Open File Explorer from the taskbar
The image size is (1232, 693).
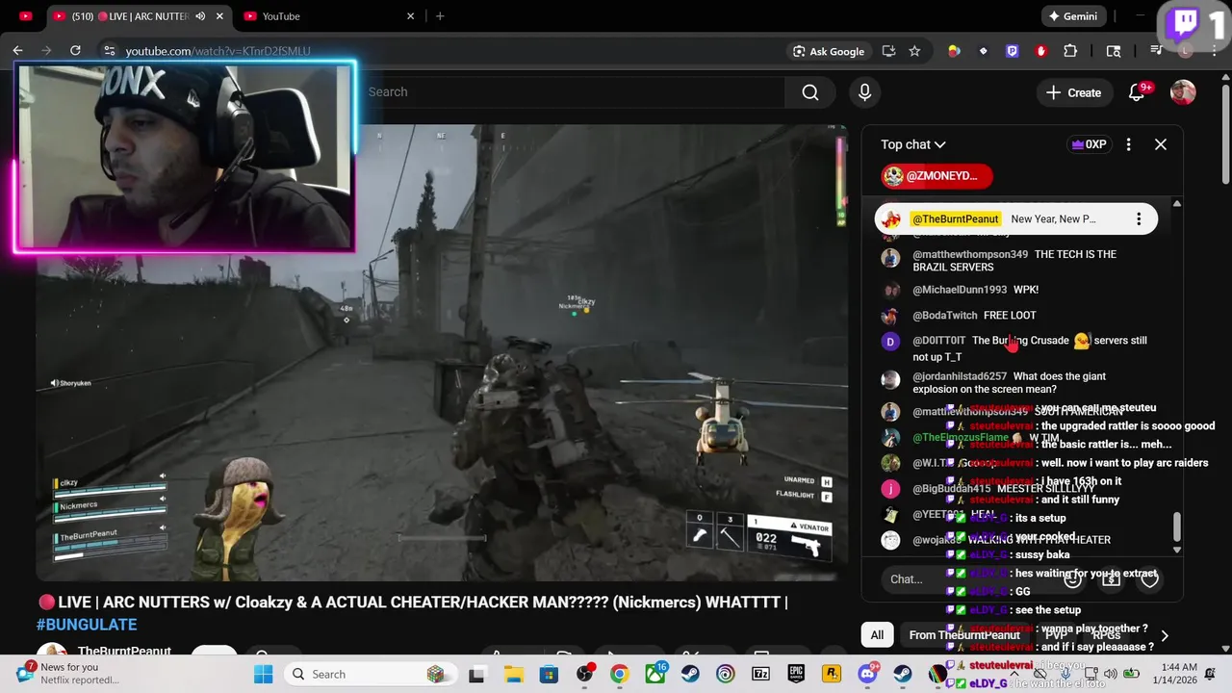point(513,674)
